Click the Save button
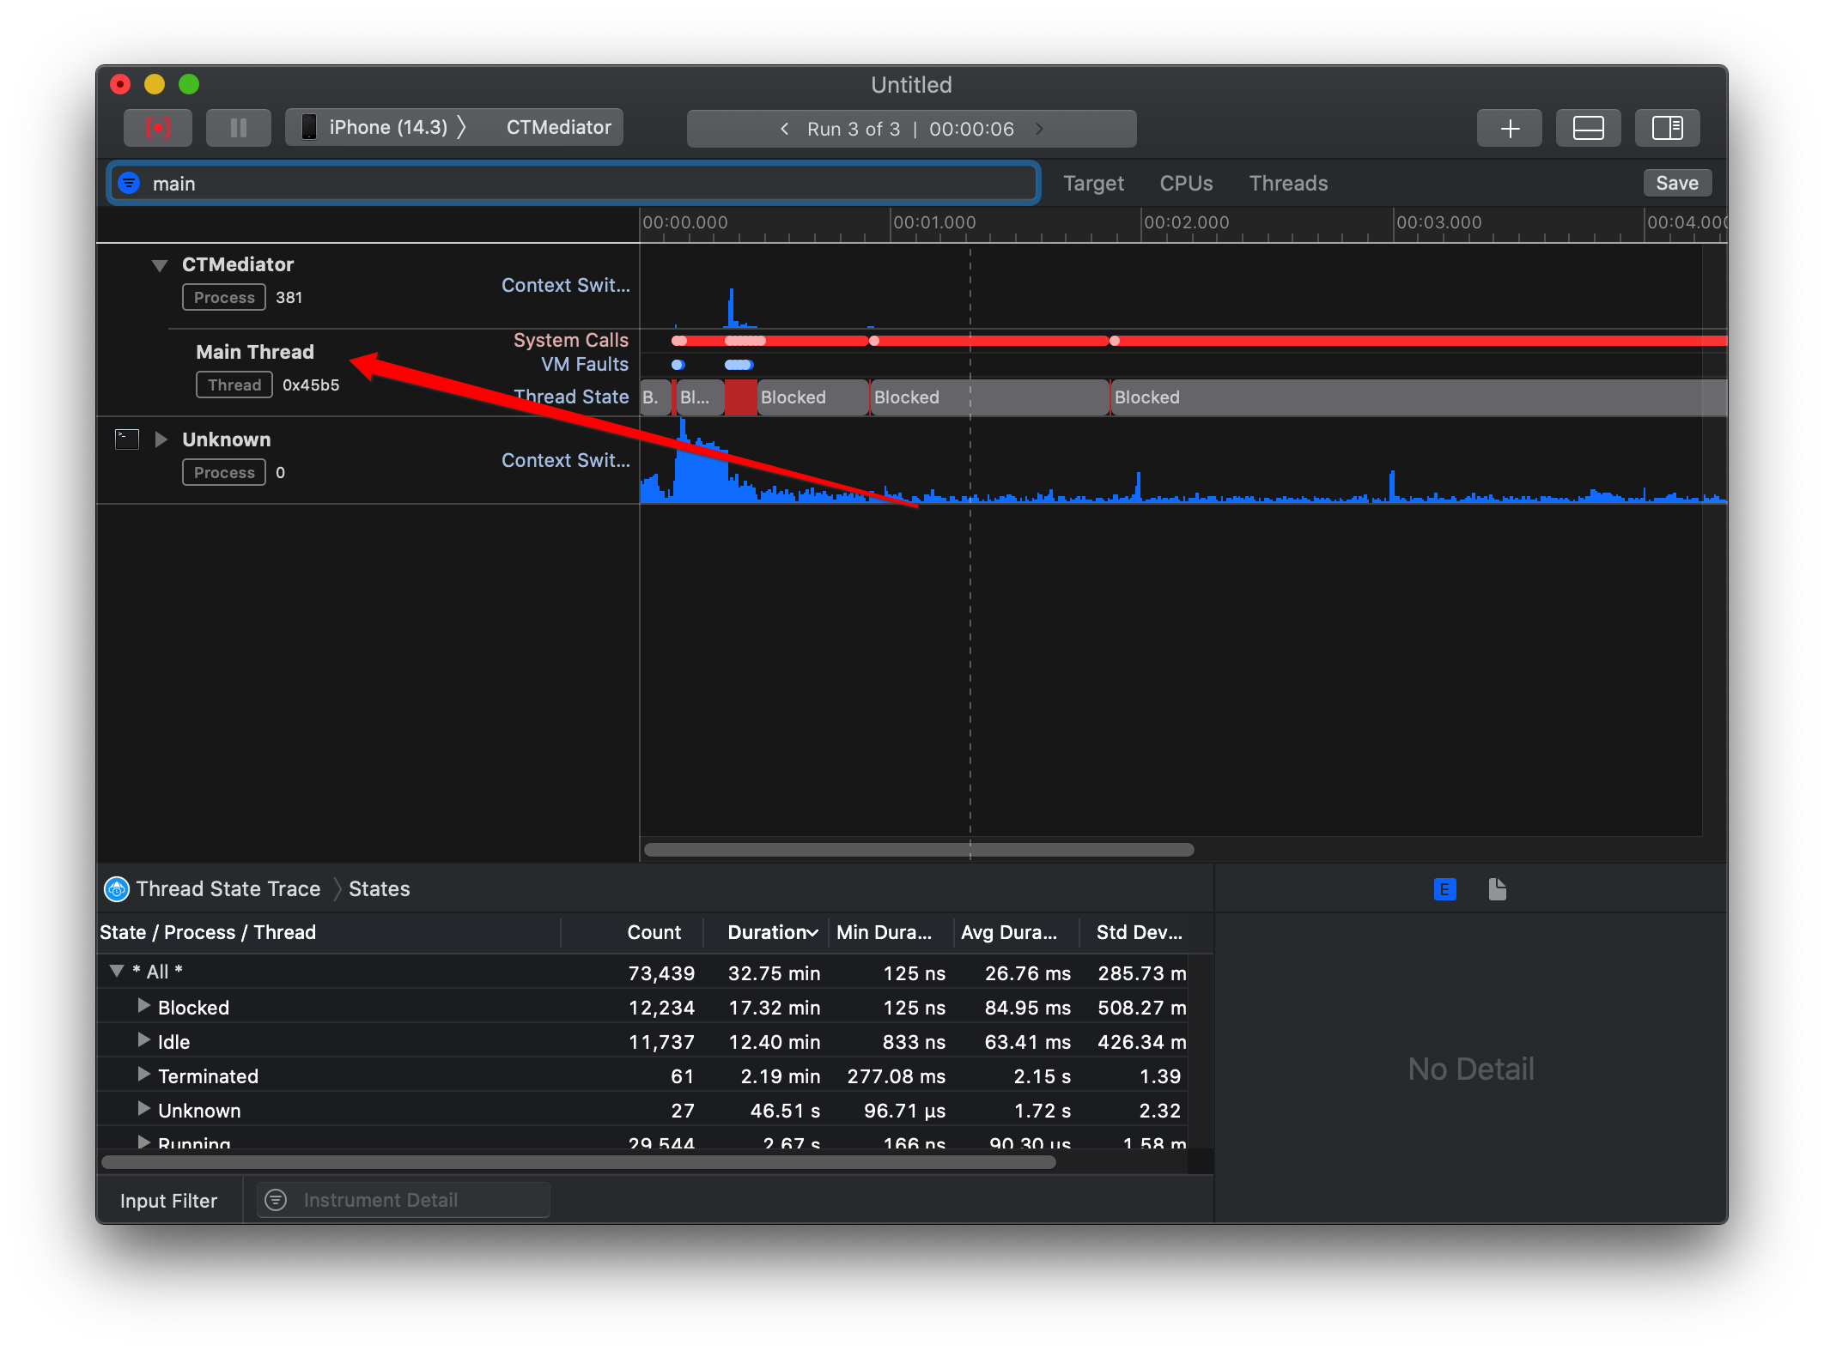The image size is (1824, 1351). point(1676,183)
